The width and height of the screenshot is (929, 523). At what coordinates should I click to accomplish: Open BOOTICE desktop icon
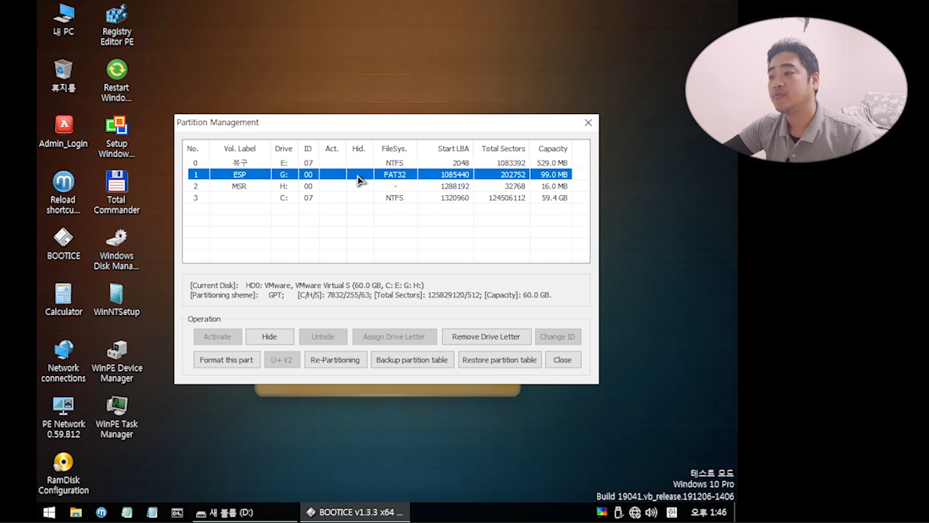tap(63, 245)
